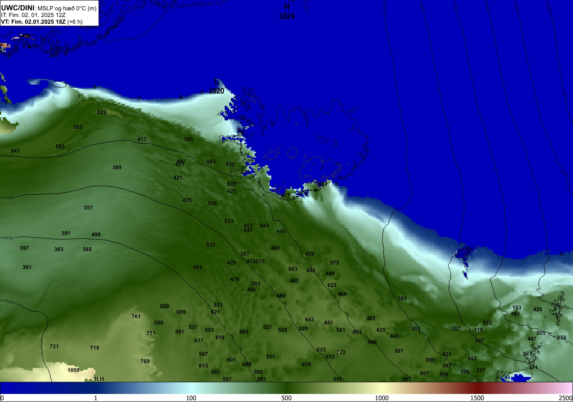573x402 pixels.
Task: Click the height value 617
Action: click(x=199, y=341)
